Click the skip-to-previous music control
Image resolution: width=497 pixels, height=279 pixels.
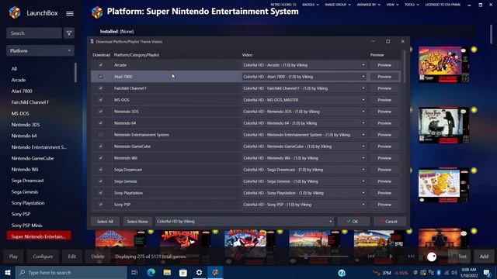[x=371, y=257]
